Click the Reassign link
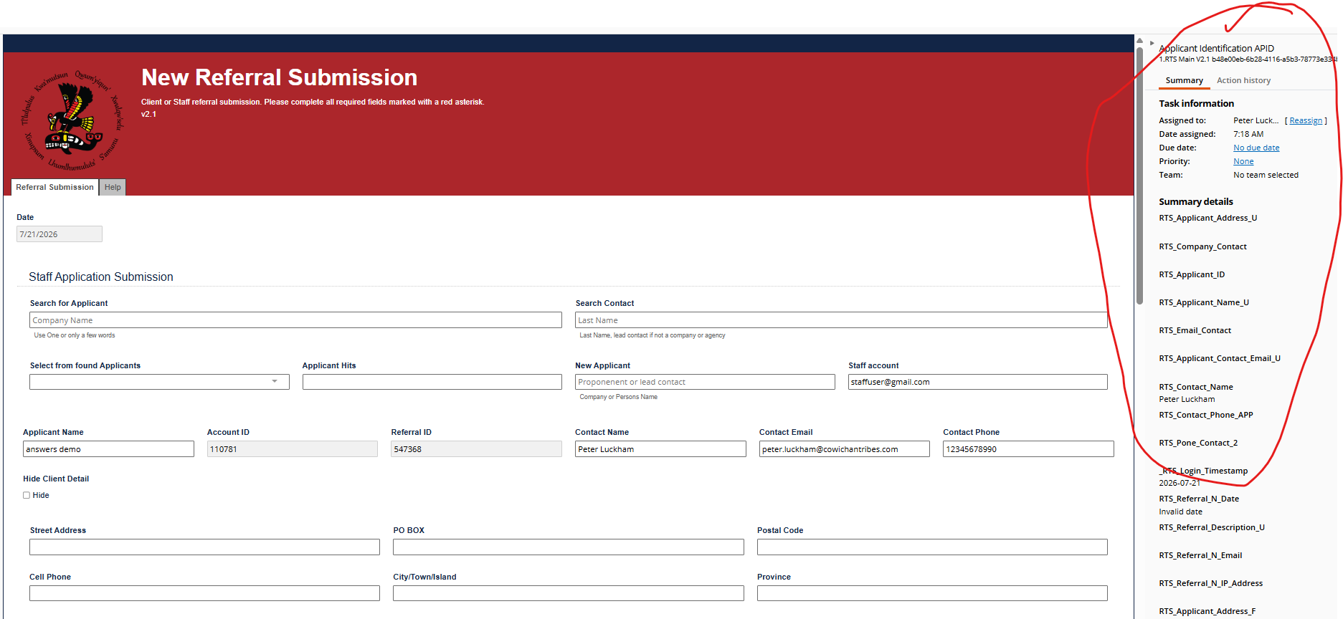This screenshot has height=619, width=1343. [1306, 120]
